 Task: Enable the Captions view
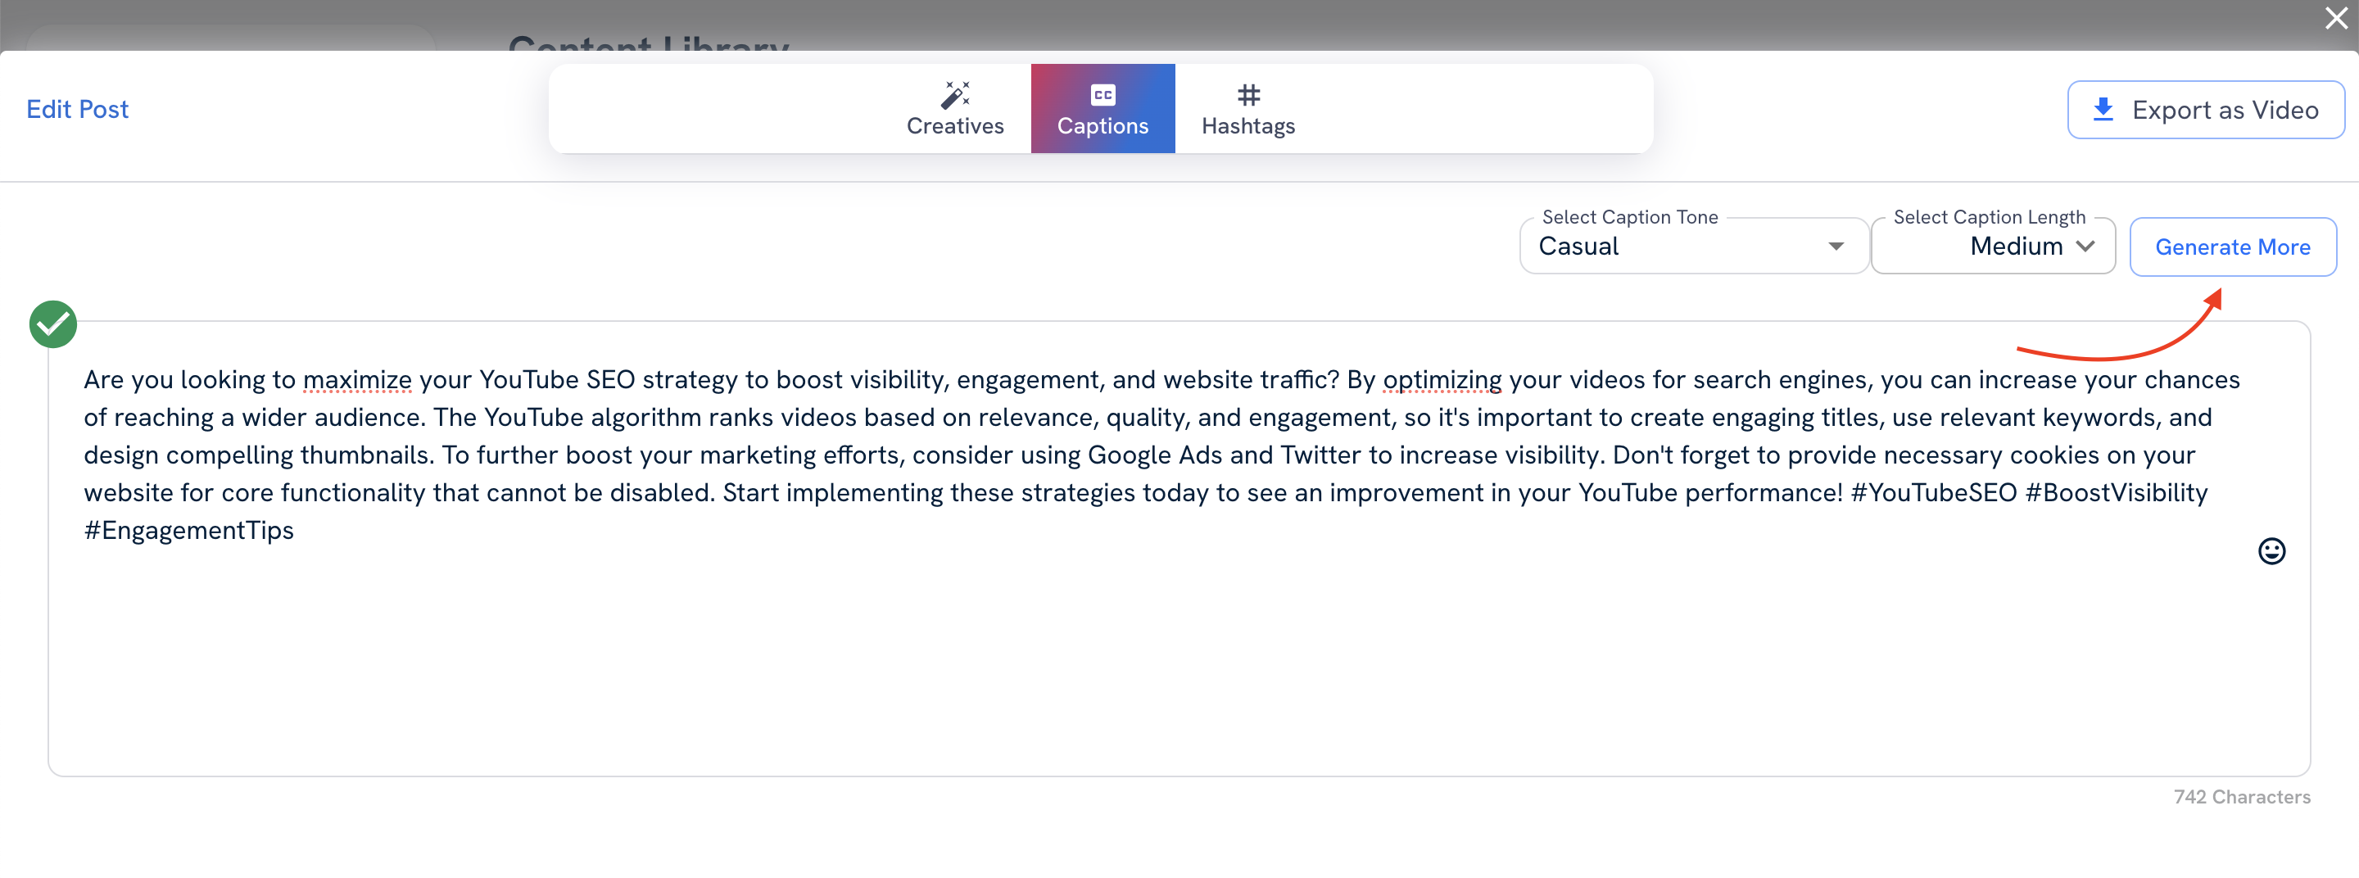pyautogui.click(x=1102, y=108)
